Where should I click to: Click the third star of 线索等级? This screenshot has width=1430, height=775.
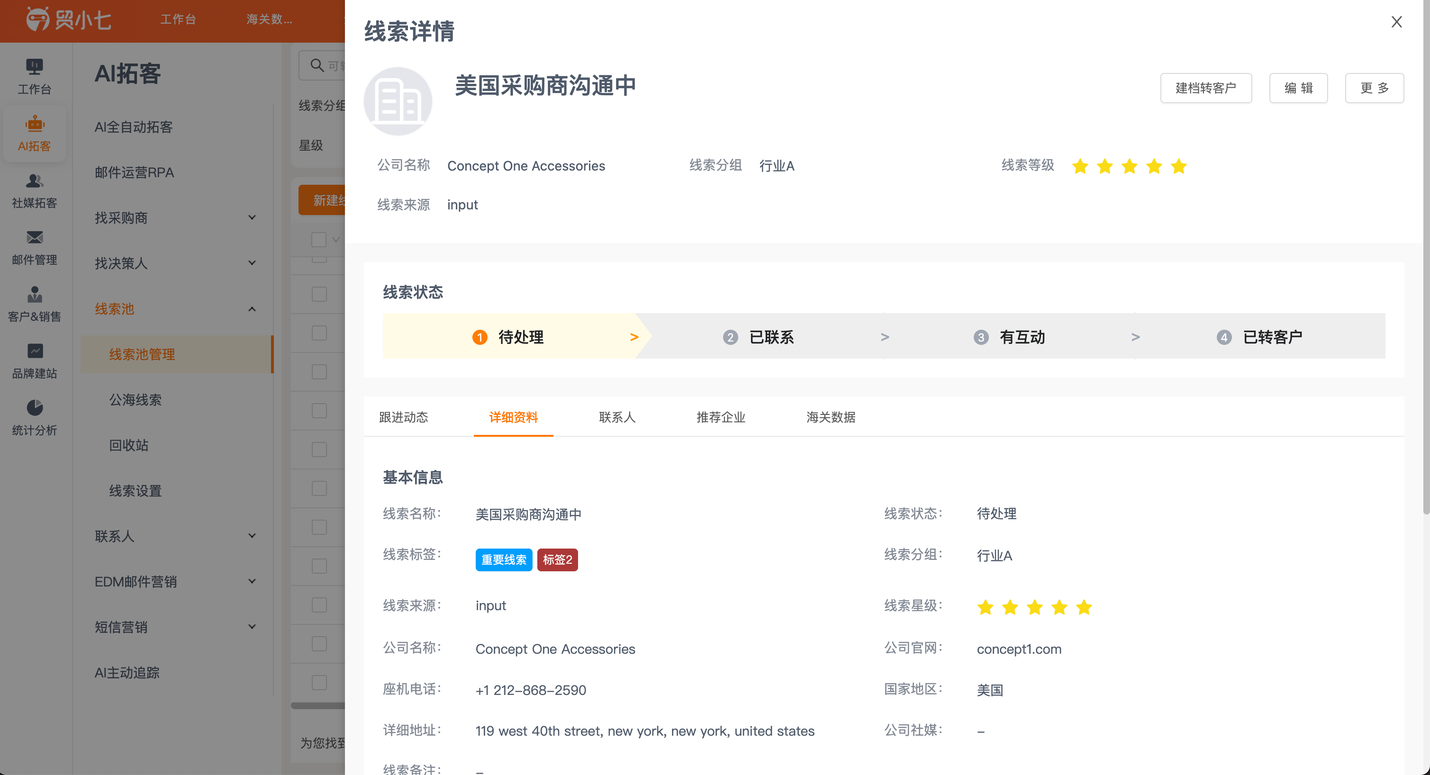click(x=1129, y=166)
